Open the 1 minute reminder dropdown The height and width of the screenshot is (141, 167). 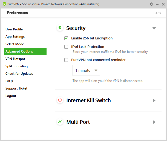click(86, 70)
